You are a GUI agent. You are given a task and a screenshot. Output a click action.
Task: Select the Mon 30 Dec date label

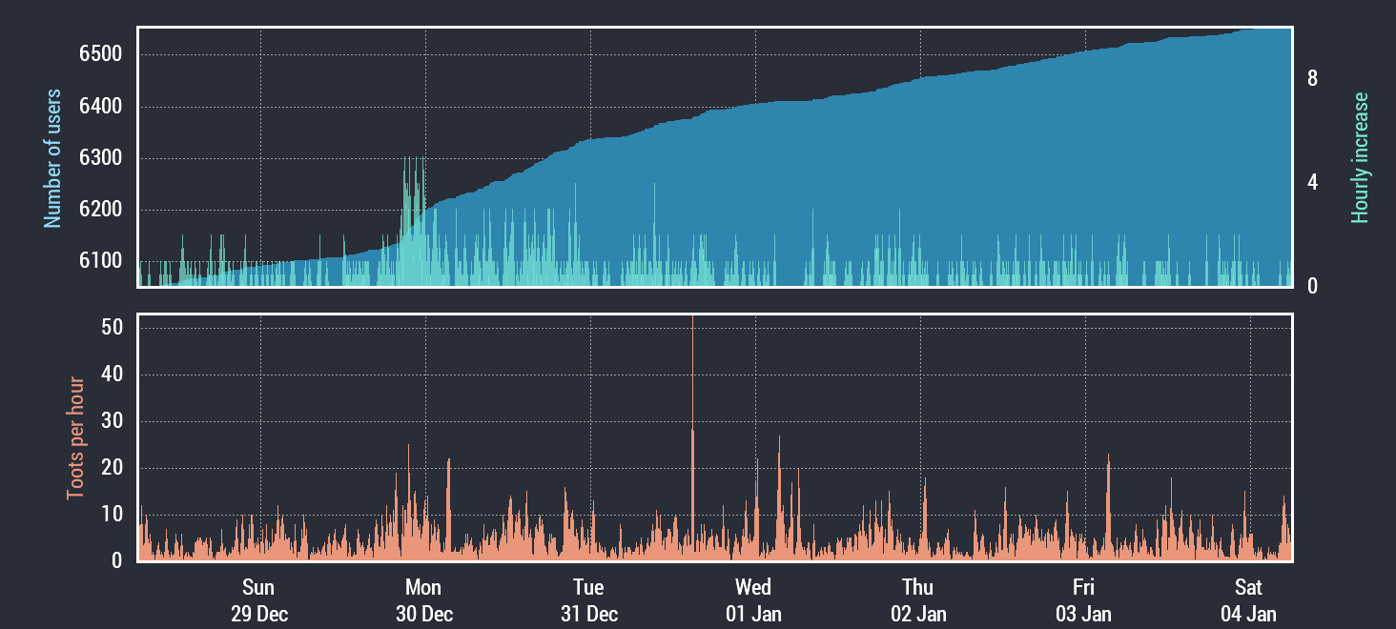(x=423, y=600)
